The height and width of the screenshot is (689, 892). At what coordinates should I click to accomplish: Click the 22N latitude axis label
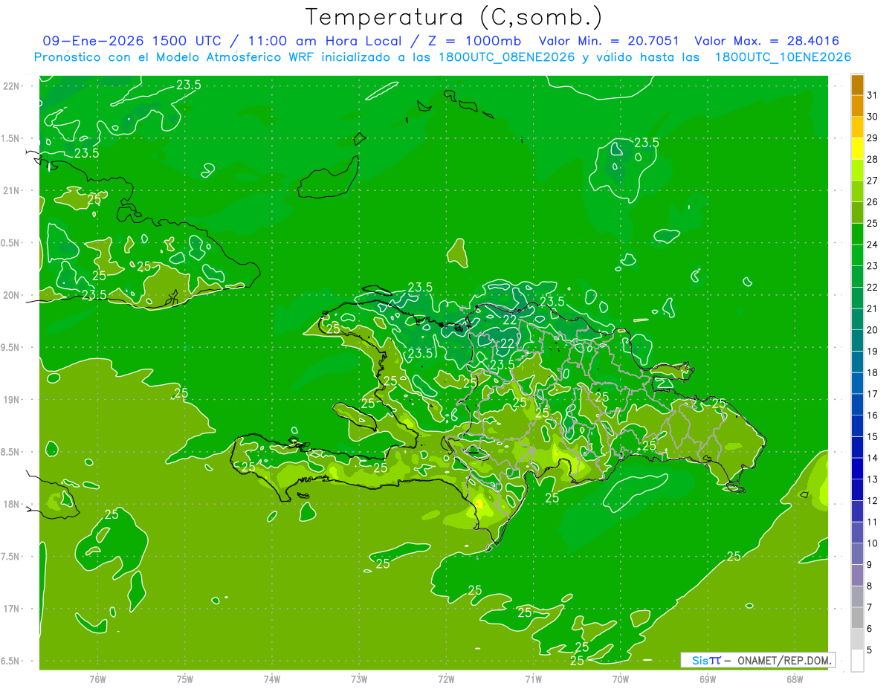click(x=11, y=85)
